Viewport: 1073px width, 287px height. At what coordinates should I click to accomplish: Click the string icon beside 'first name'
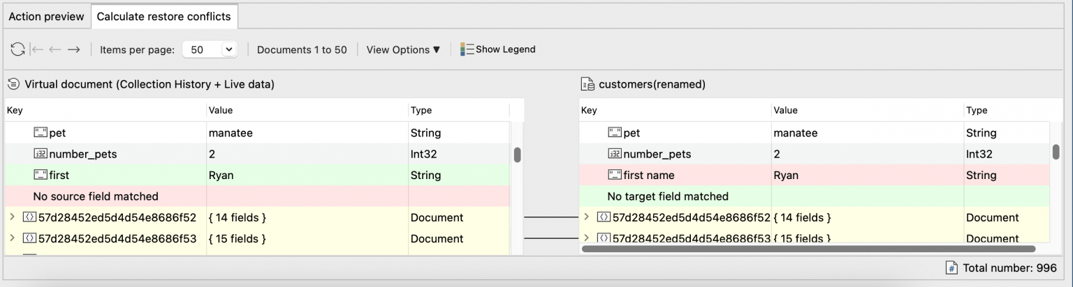click(x=614, y=175)
